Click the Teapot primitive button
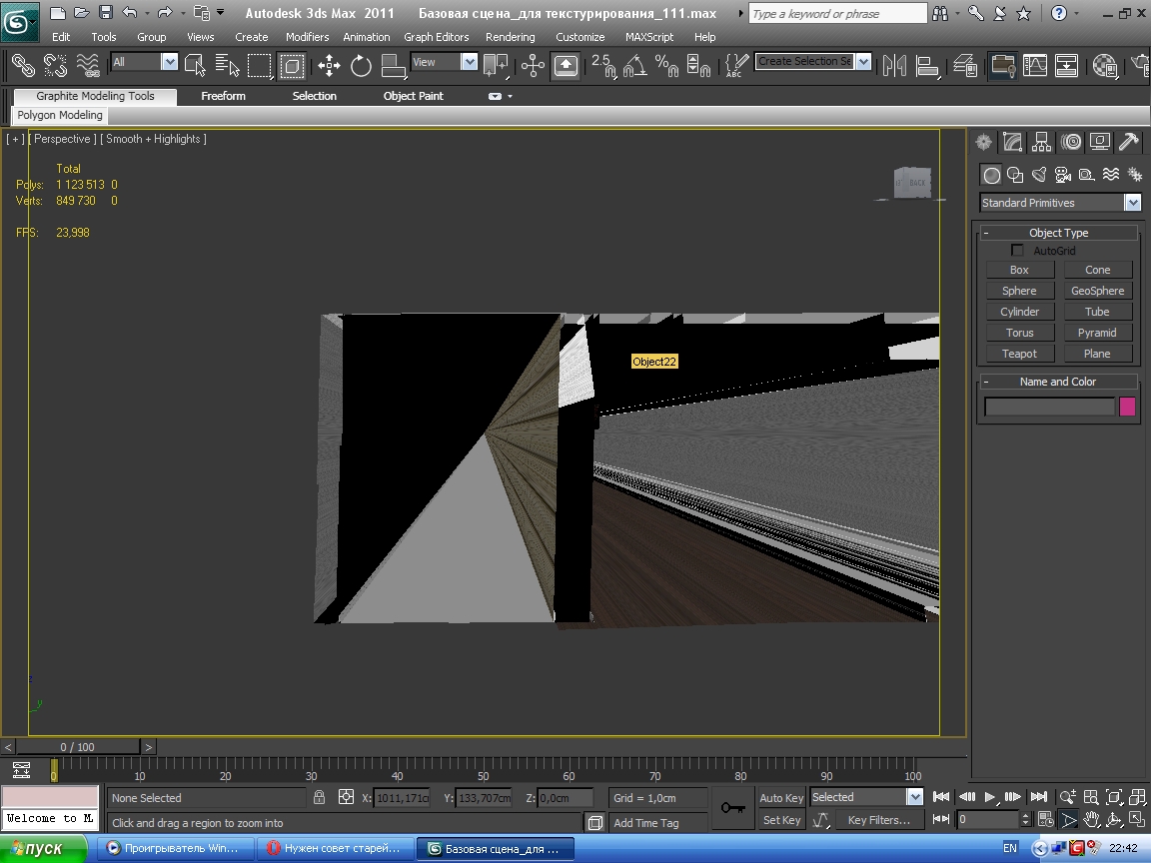This screenshot has height=863, width=1151. [x=1019, y=354]
